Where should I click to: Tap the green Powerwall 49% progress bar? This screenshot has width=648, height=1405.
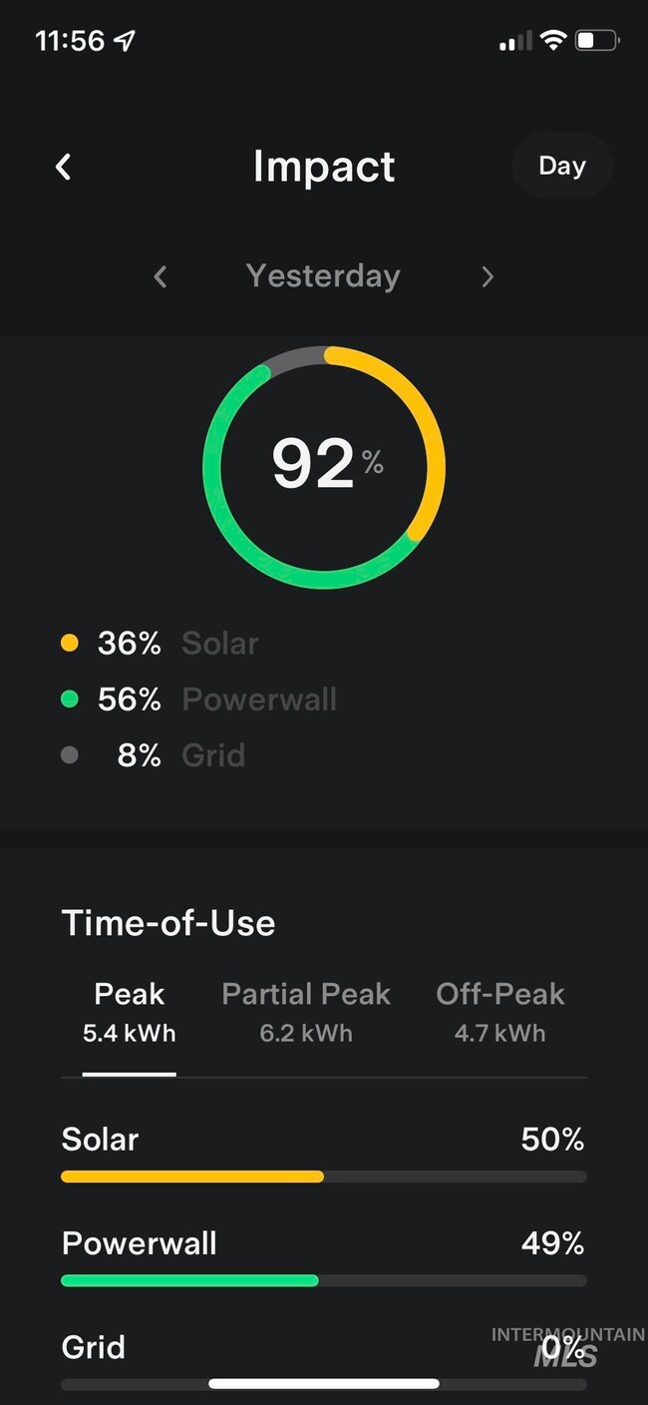324,1280
